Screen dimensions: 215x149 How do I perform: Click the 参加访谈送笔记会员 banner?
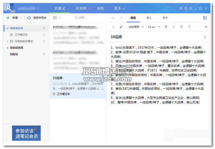click(26, 133)
